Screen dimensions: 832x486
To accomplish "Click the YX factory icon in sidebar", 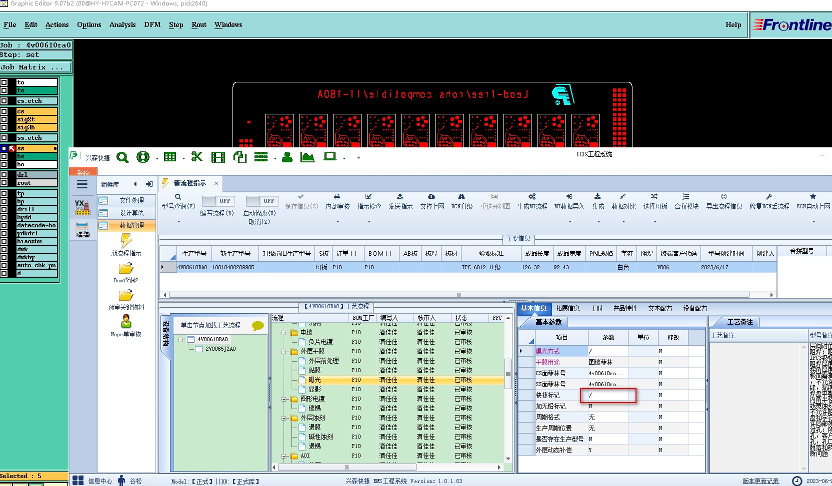I will pyautogui.click(x=82, y=207).
